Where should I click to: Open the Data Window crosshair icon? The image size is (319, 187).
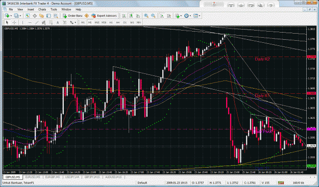35,16
